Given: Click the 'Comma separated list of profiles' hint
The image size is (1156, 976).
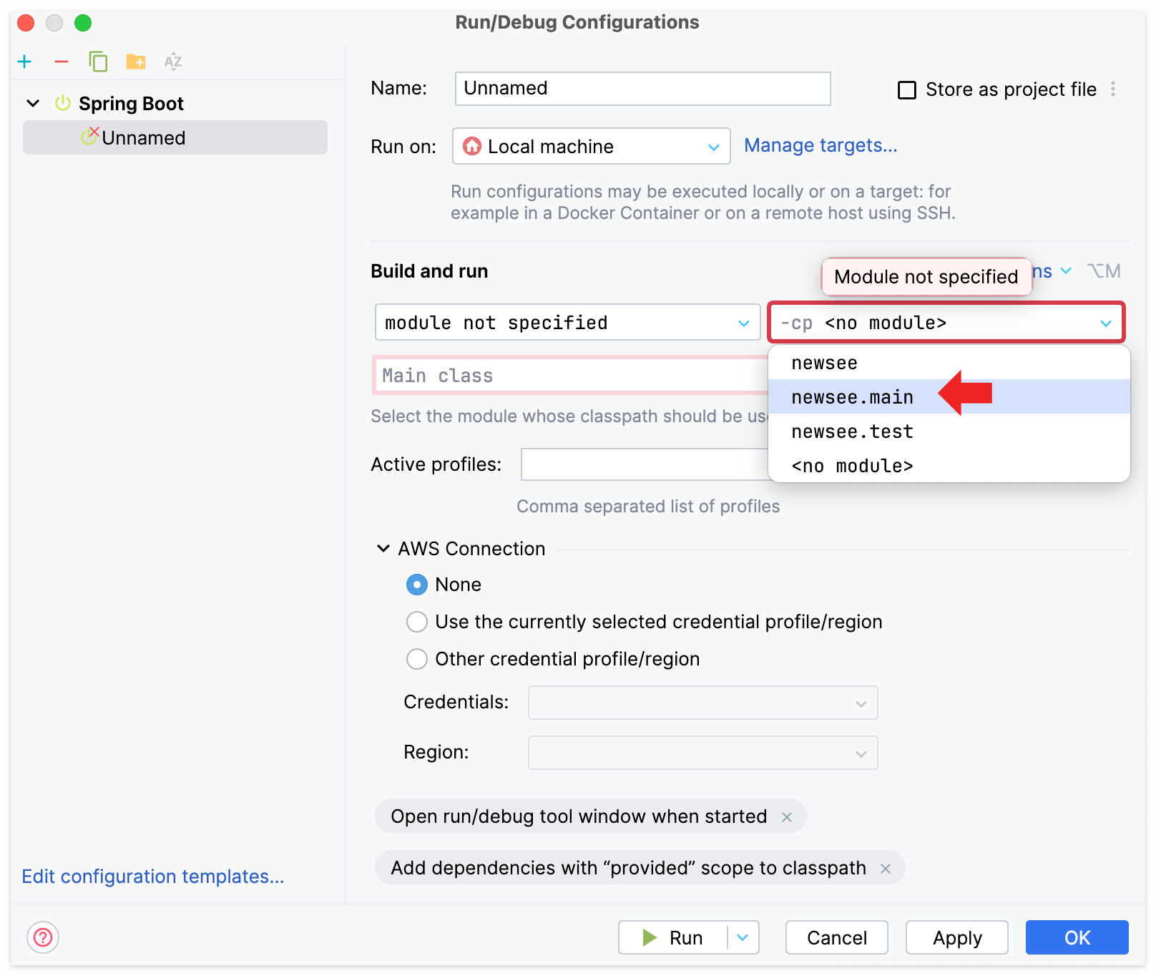Looking at the screenshot, I should [648, 507].
